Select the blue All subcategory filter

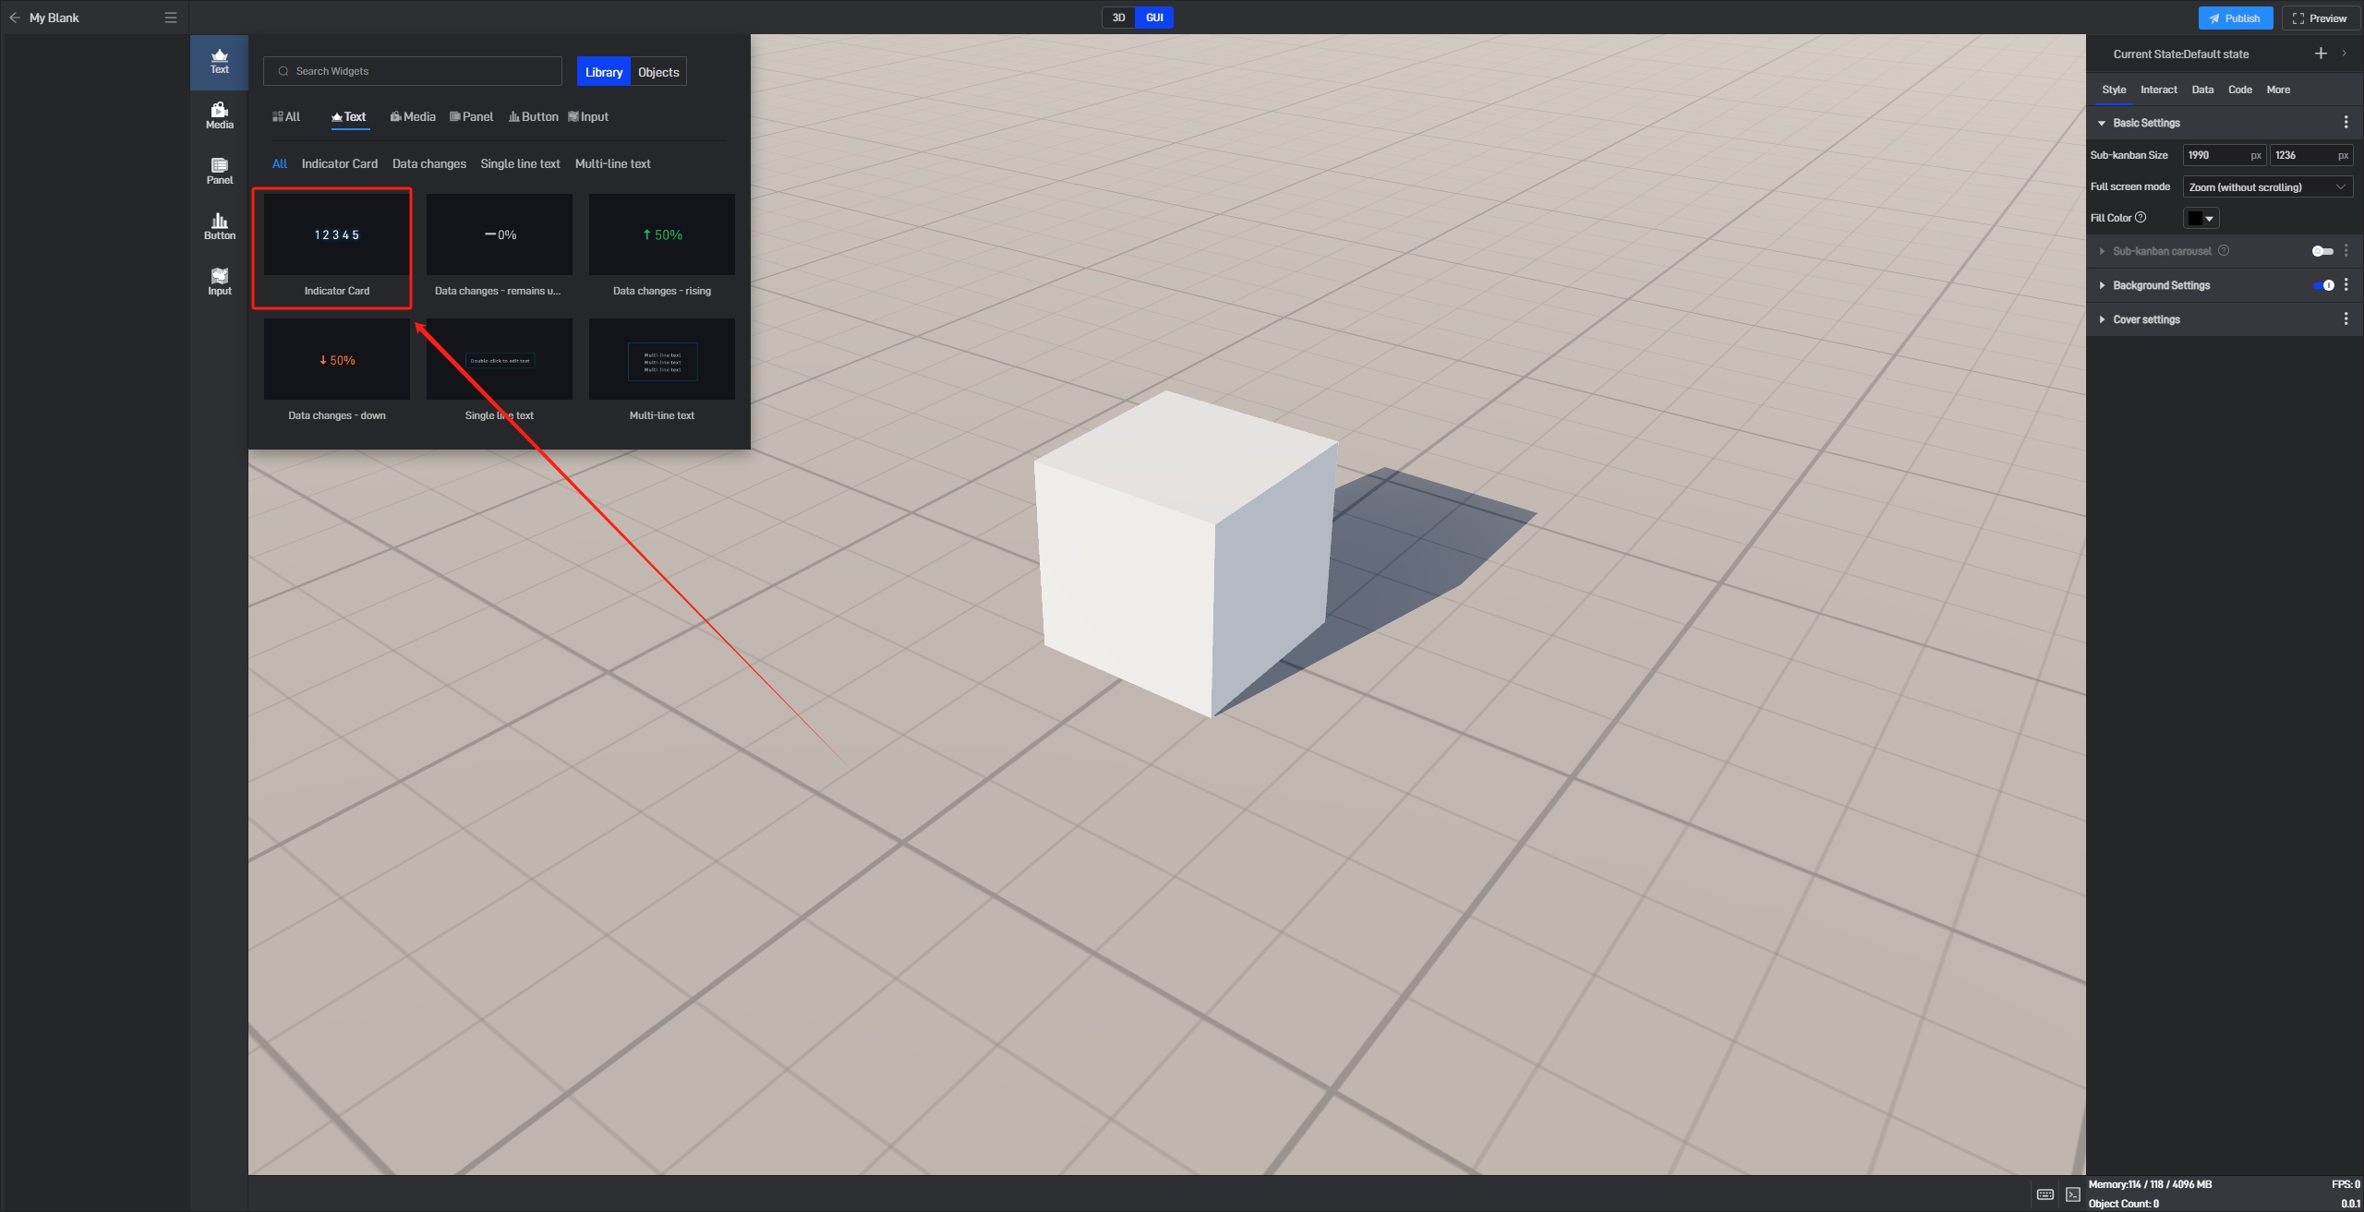[x=280, y=164]
